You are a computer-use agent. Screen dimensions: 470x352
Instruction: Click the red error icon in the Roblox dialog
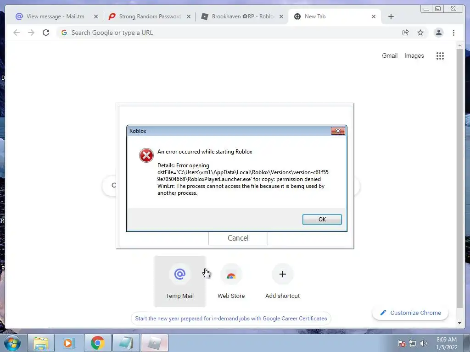point(146,155)
